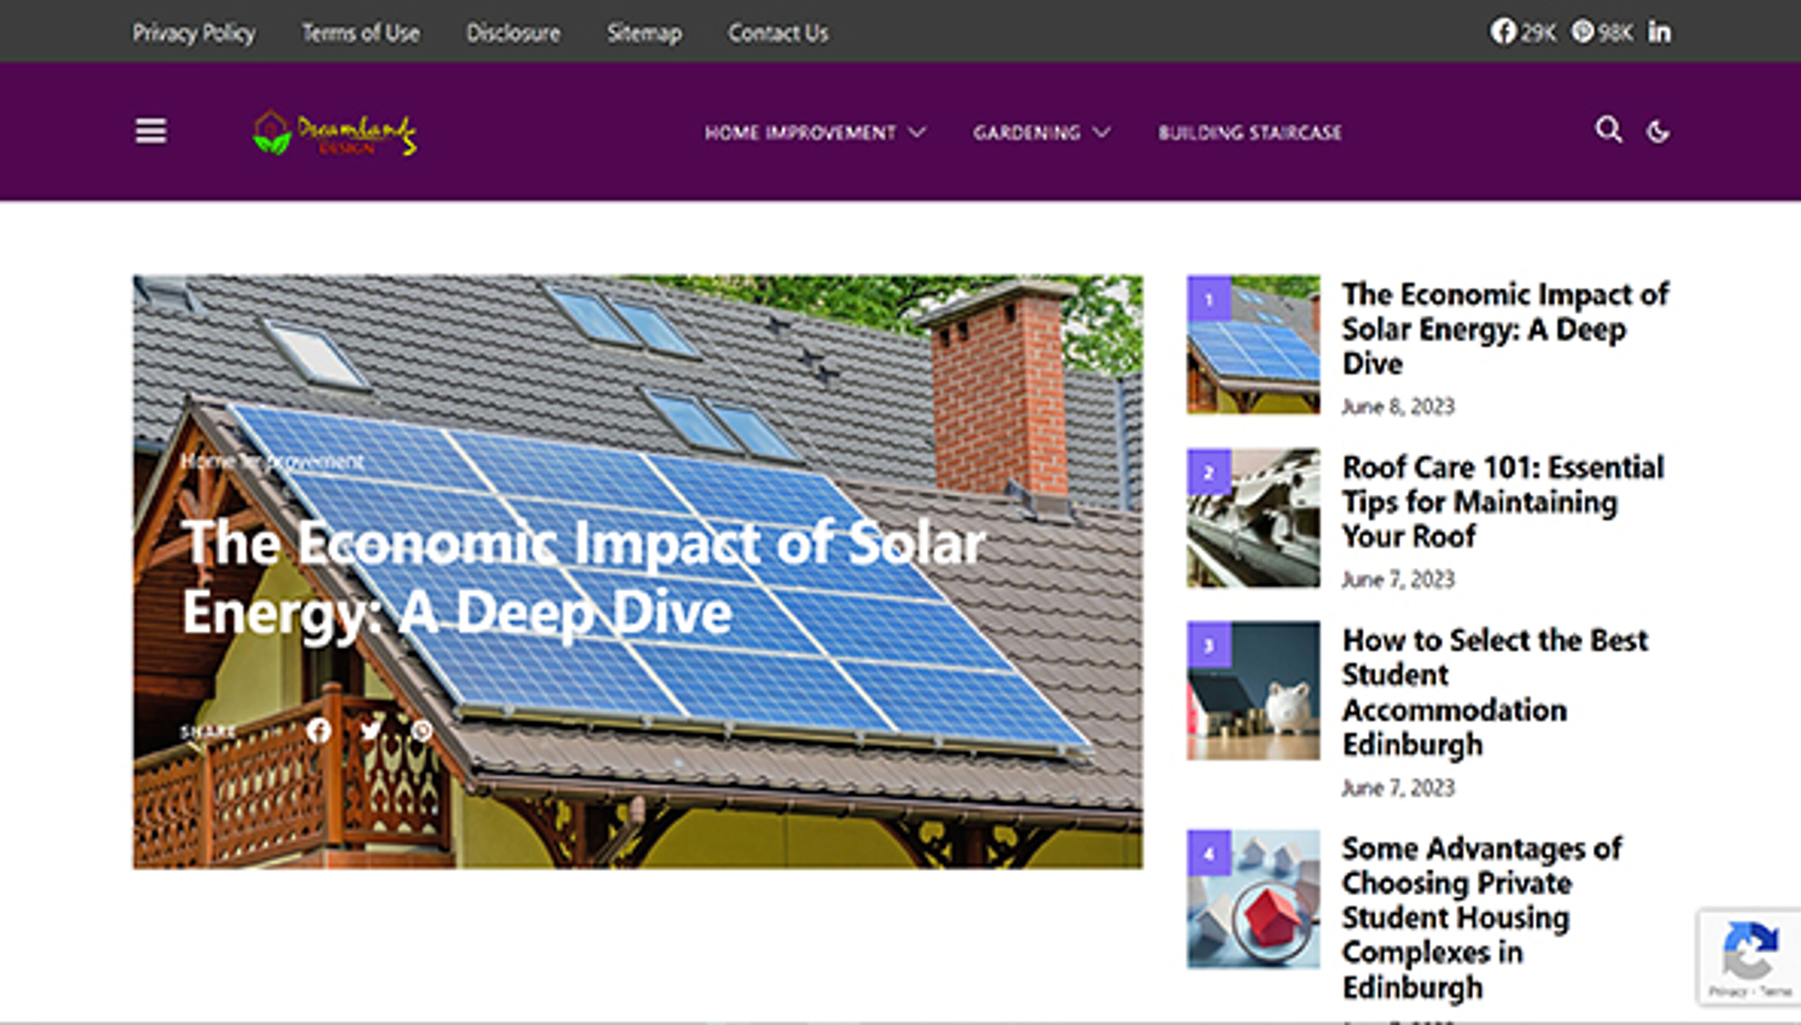Image resolution: width=1801 pixels, height=1025 pixels.
Task: Toggle dark mode moon icon
Action: tap(1658, 132)
